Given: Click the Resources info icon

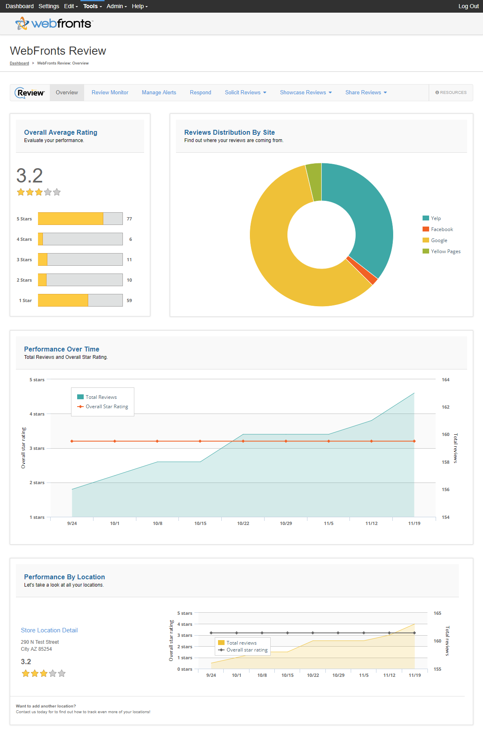Looking at the screenshot, I should click(x=437, y=93).
